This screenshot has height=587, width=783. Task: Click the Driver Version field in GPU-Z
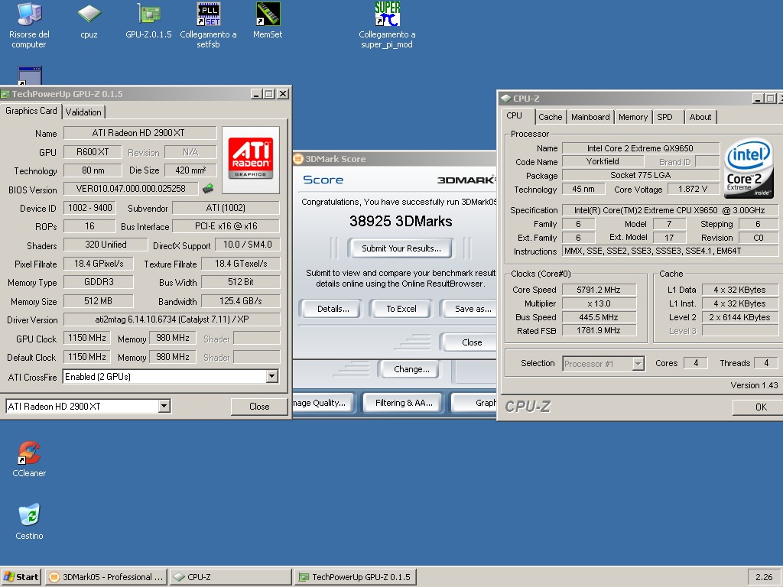click(x=171, y=319)
